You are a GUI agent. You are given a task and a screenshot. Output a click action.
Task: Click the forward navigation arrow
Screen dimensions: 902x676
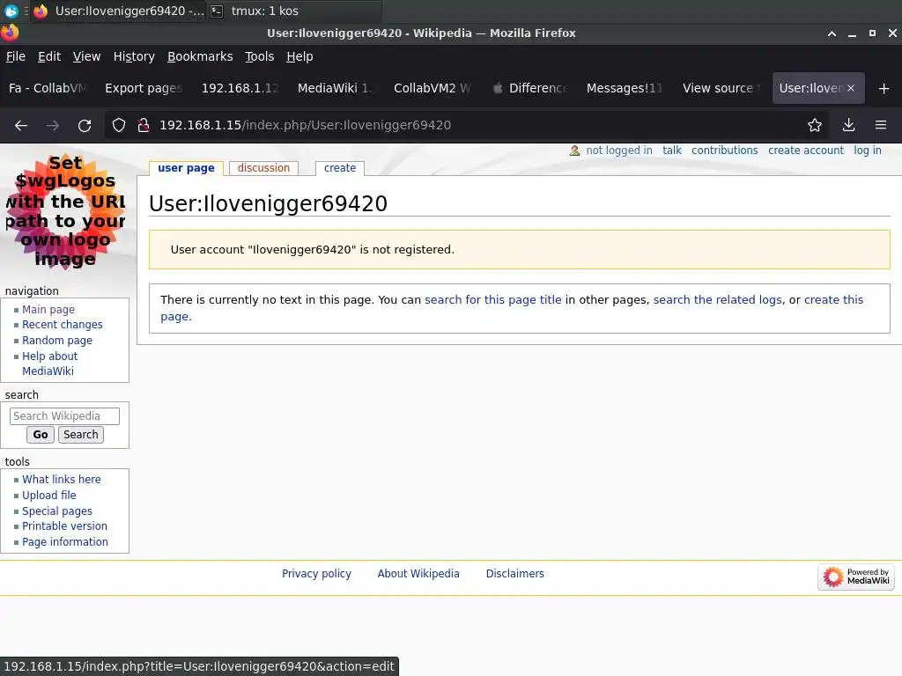click(53, 125)
